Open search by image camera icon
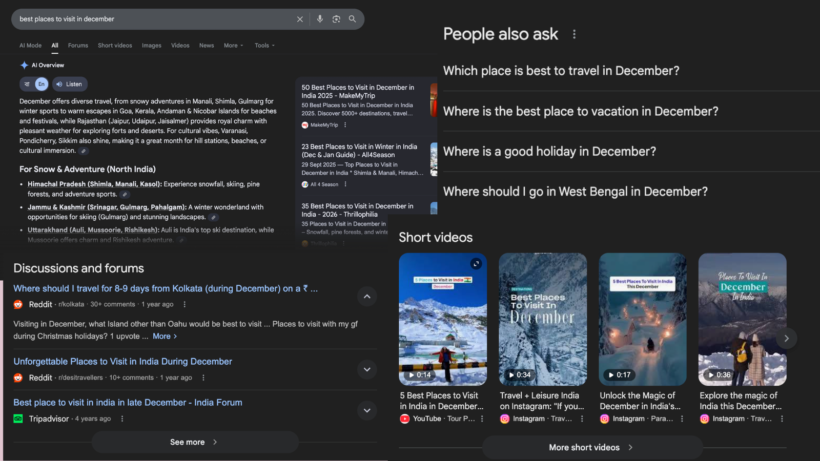 [x=336, y=19]
